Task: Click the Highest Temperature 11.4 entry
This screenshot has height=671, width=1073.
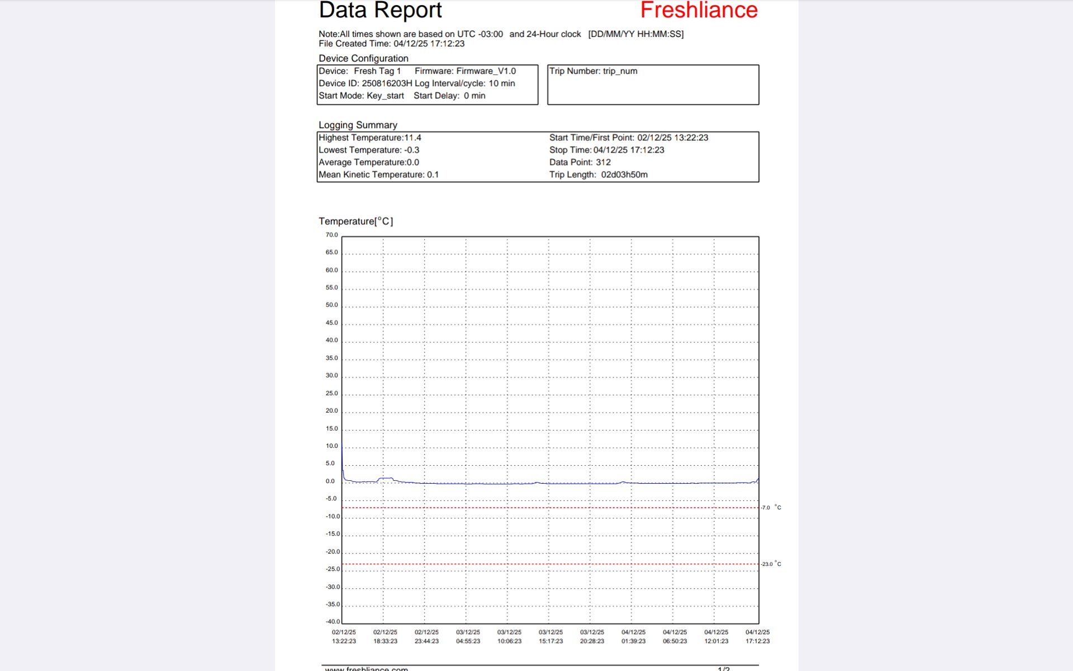Action: click(x=370, y=138)
